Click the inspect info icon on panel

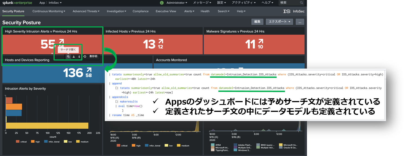(79, 56)
